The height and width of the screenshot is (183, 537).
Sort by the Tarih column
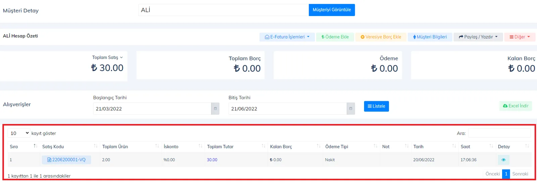pos(435,146)
